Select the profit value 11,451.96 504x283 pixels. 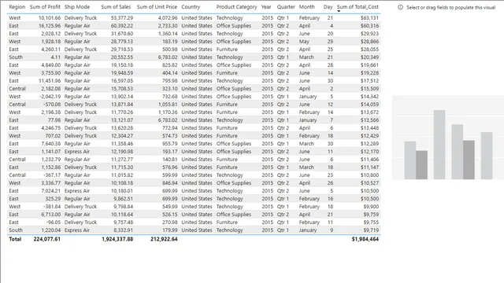click(x=50, y=81)
